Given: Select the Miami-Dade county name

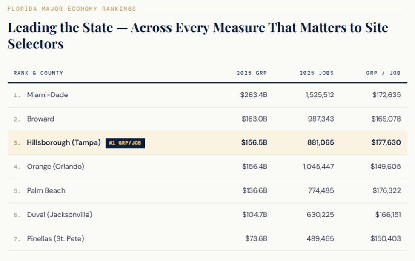Looking at the screenshot, I should pos(47,95).
